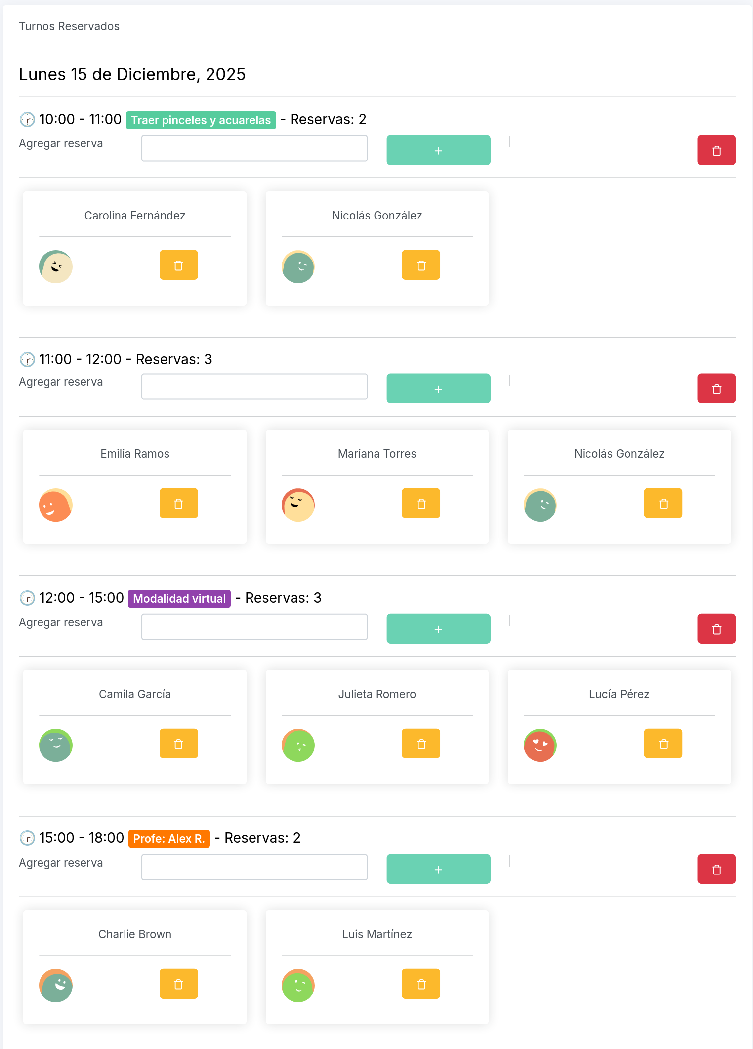Screen dimensions: 753x1049
Task: Click the 'Traer pinceles y acuarelas' badge
Action: [201, 120]
